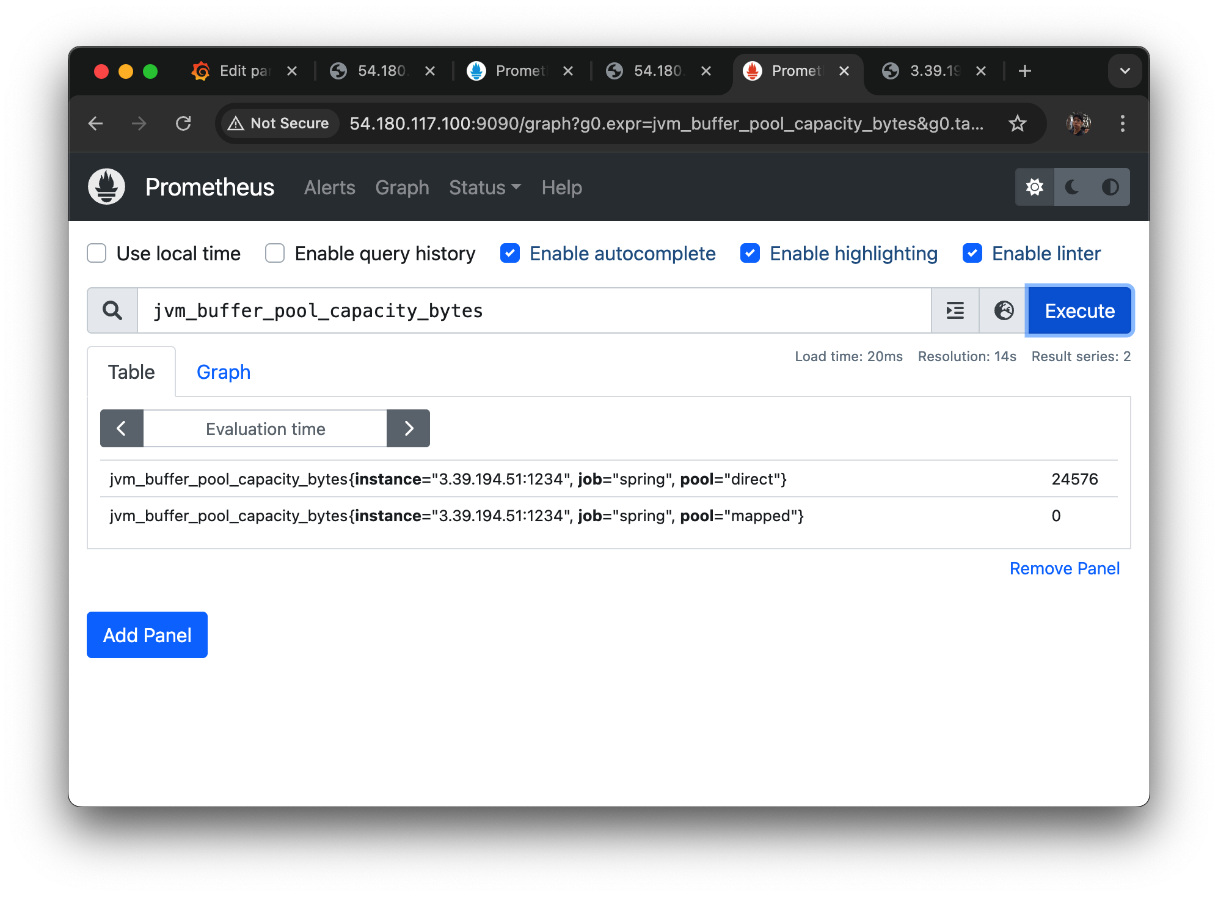Open the Alerts navigation item
The width and height of the screenshot is (1218, 897).
pyautogui.click(x=329, y=188)
